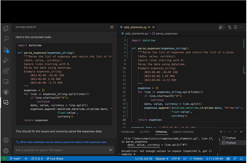
Task: Open the remote window indicator
Action: pos(4,159)
